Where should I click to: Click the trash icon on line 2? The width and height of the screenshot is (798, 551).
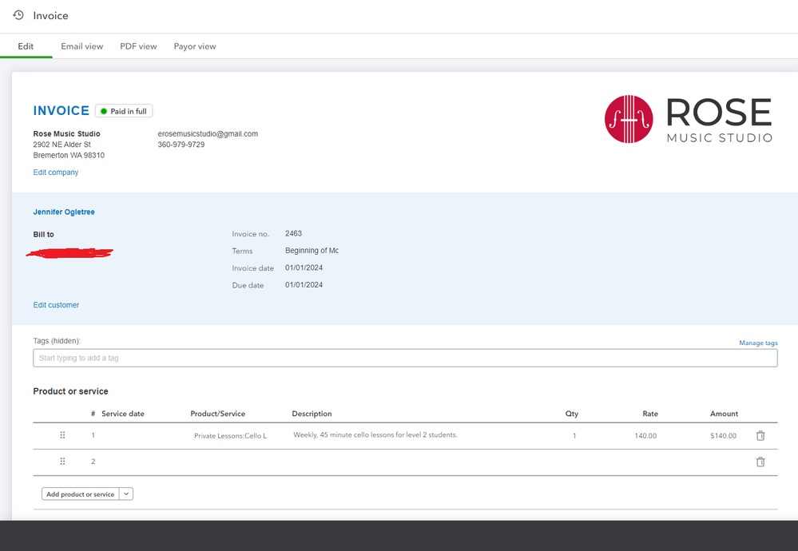[760, 461]
